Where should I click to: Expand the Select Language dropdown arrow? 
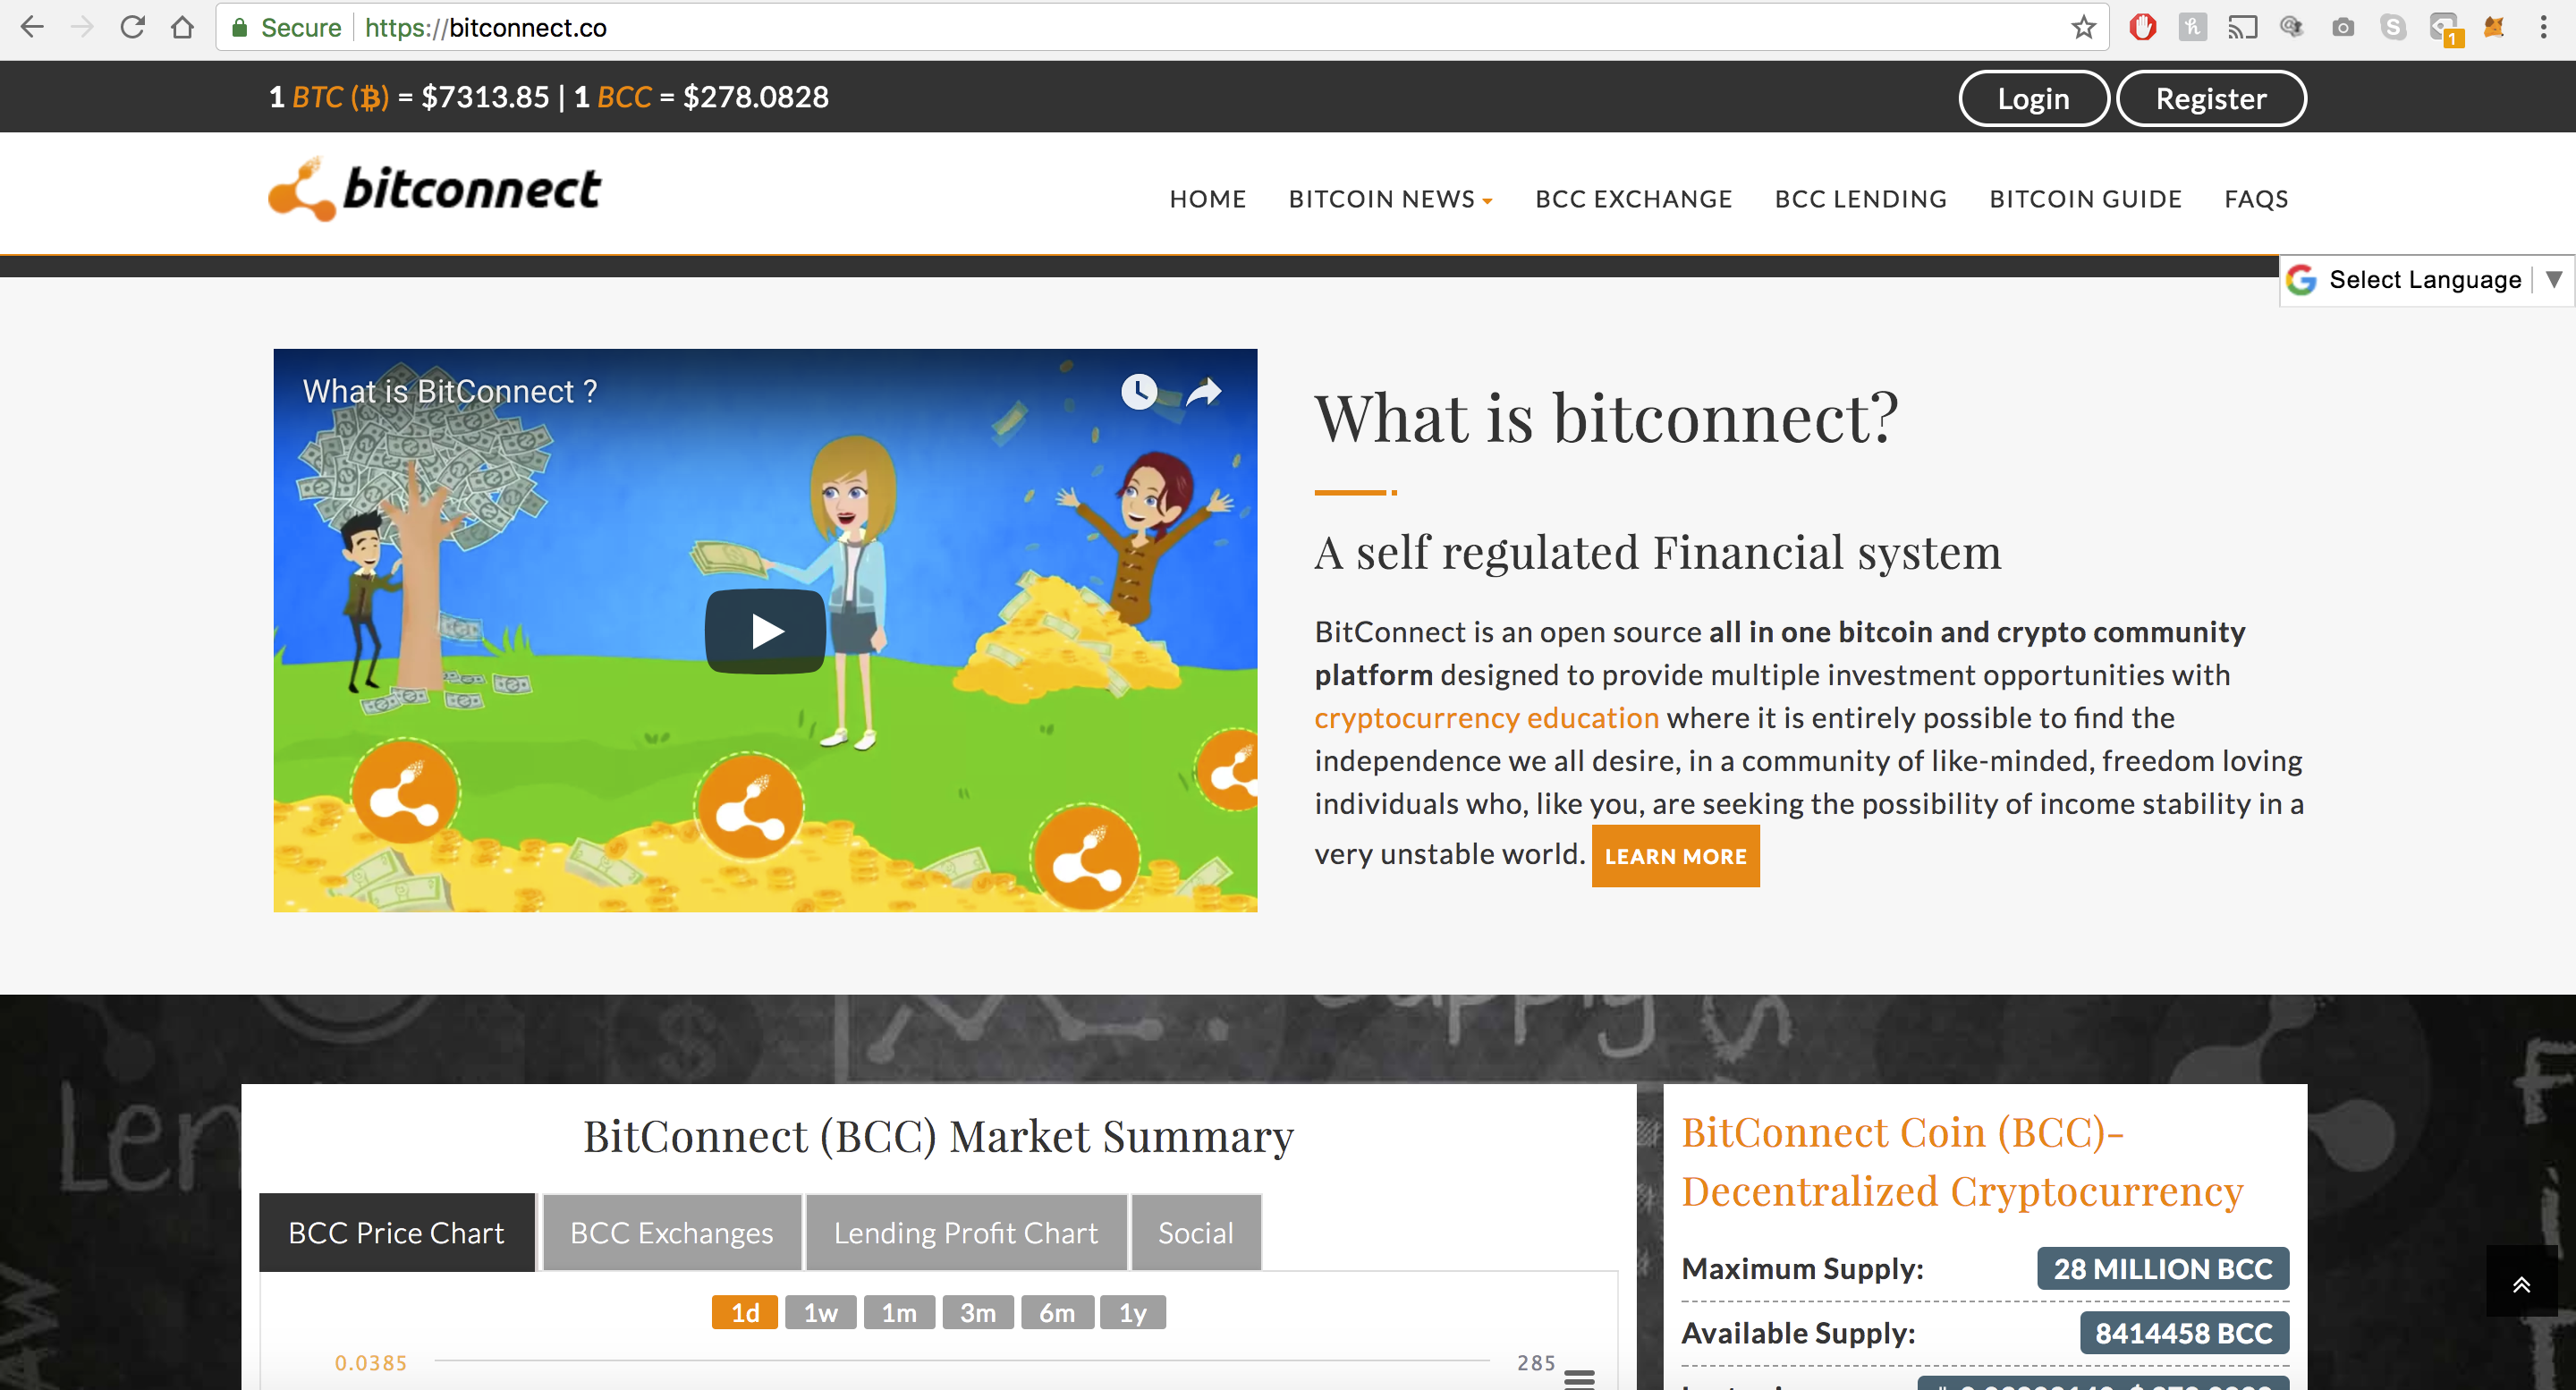pos(2553,279)
